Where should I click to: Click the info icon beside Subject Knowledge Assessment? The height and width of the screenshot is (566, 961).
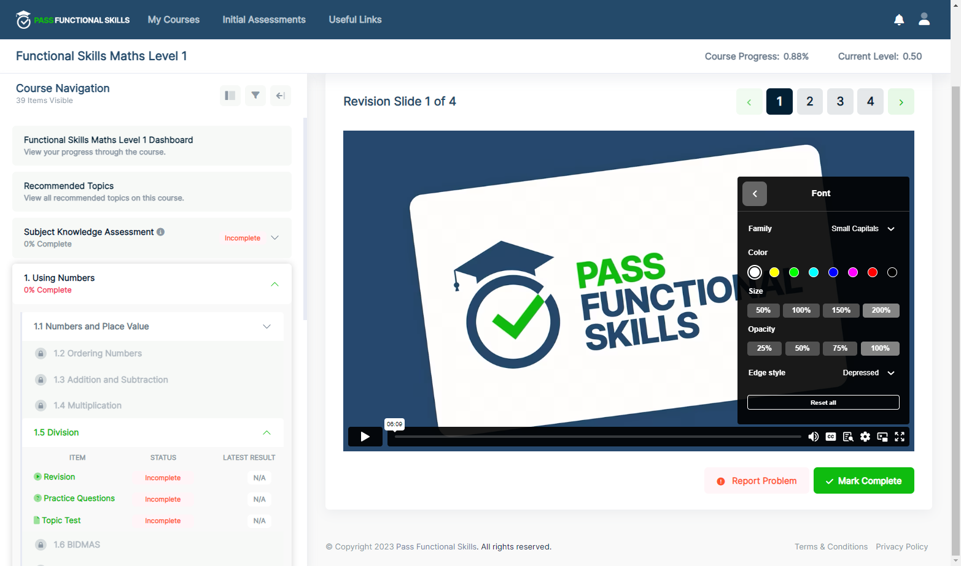[161, 232]
